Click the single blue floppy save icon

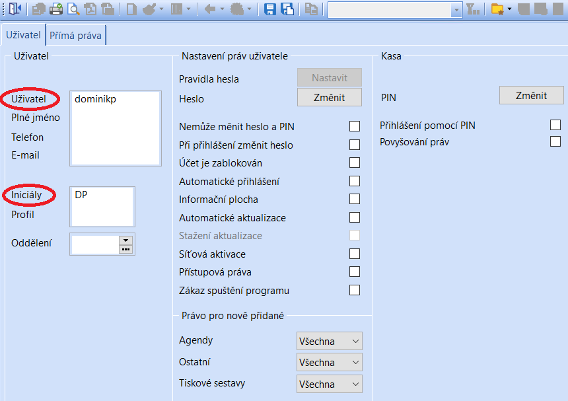coord(269,9)
